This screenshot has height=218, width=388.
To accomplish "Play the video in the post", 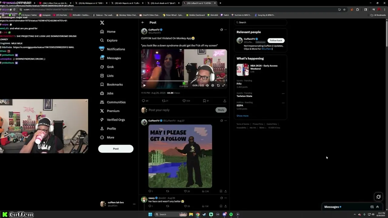I will (144, 85).
